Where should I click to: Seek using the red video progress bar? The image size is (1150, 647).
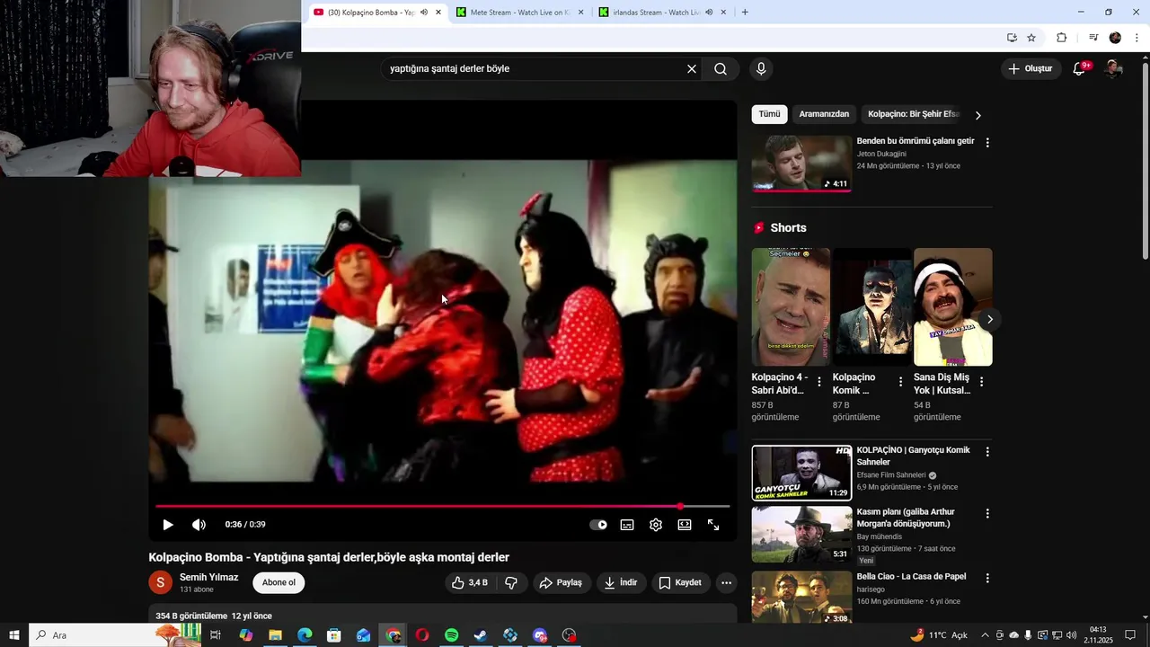point(442,507)
